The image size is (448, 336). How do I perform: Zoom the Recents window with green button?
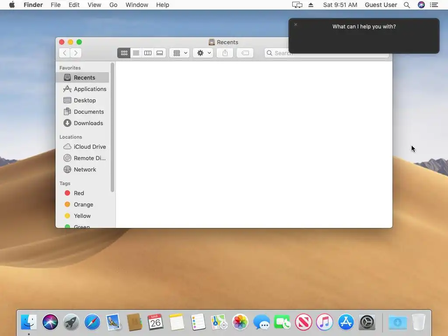click(x=79, y=42)
